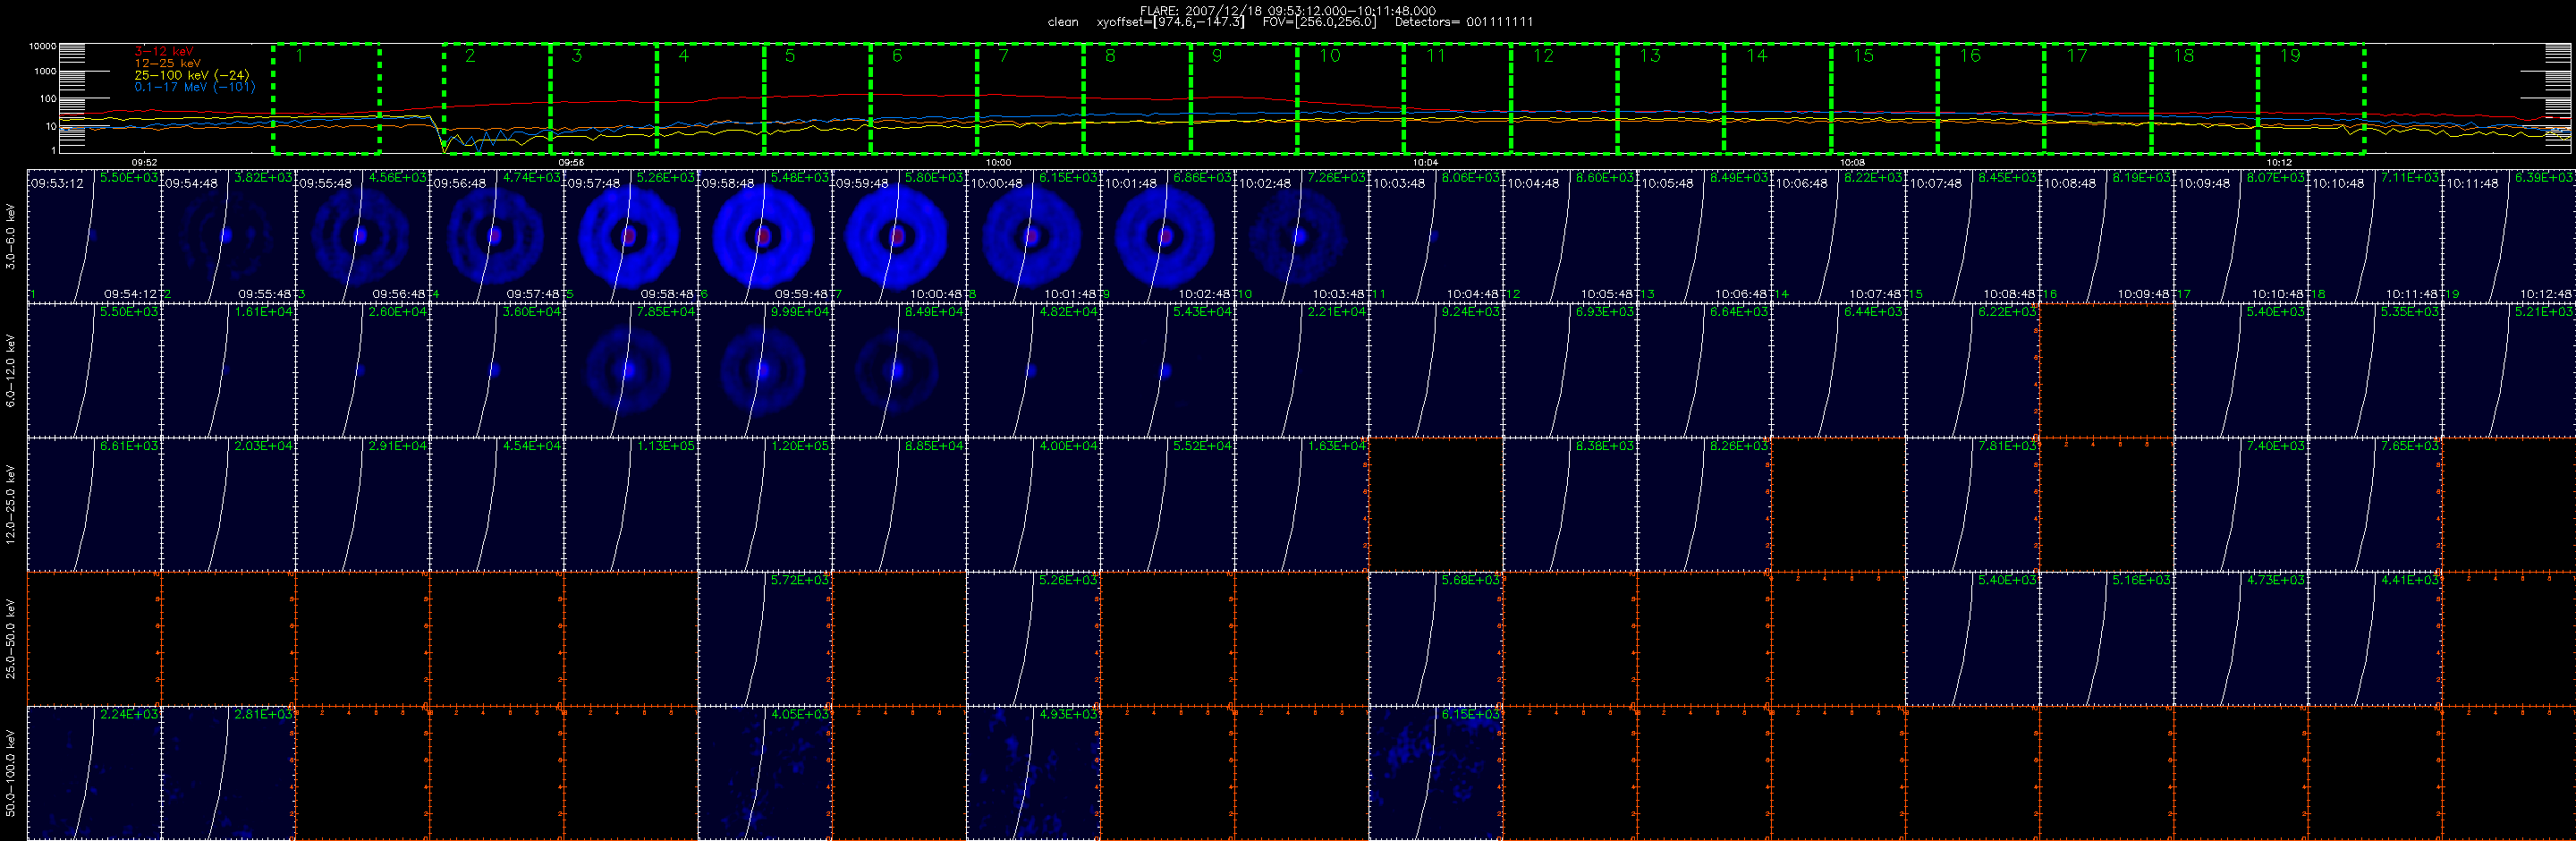
Task: Select interval 2 box in light curve
Action: [496, 98]
